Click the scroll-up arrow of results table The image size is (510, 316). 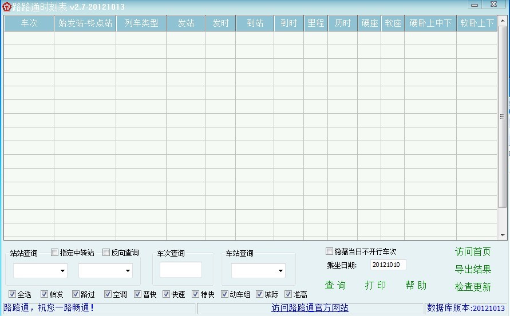tap(503, 19)
